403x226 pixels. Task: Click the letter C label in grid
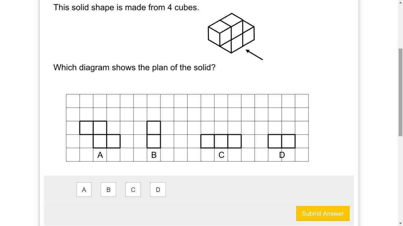[x=221, y=155]
